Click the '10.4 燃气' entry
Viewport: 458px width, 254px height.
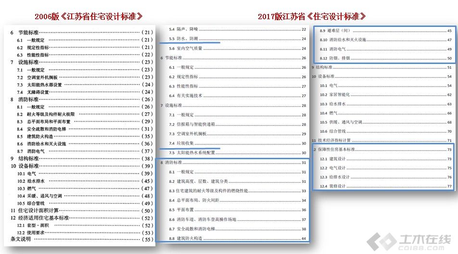pyautogui.click(x=329, y=113)
